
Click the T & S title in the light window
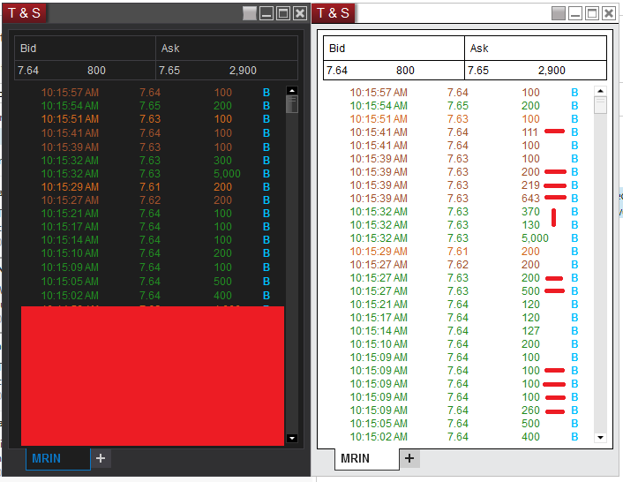click(x=333, y=12)
